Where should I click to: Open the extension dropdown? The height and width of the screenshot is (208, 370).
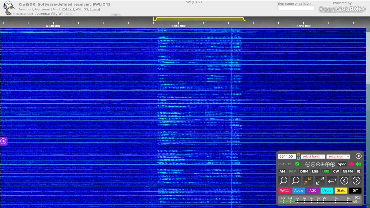click(338, 157)
